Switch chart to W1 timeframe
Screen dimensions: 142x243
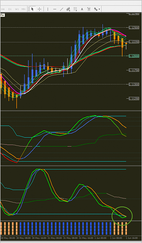(17, 9)
